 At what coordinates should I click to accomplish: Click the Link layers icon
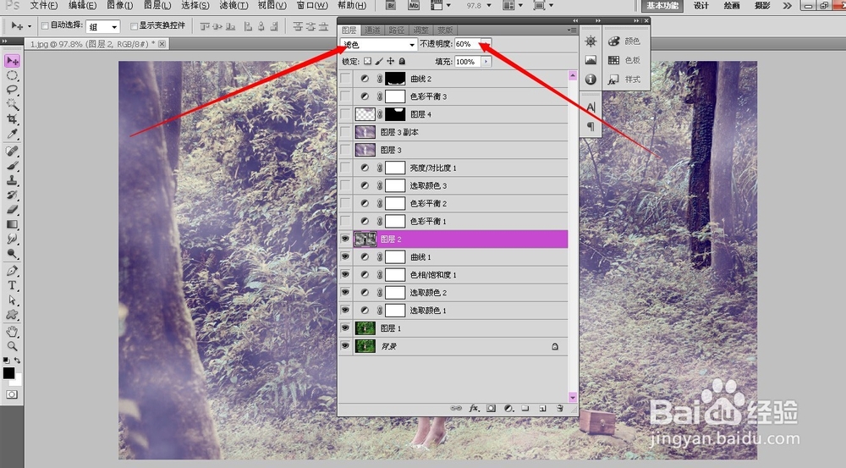point(456,409)
